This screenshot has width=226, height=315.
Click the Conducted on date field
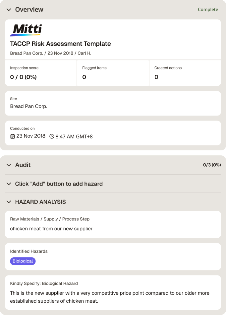(x=113, y=133)
